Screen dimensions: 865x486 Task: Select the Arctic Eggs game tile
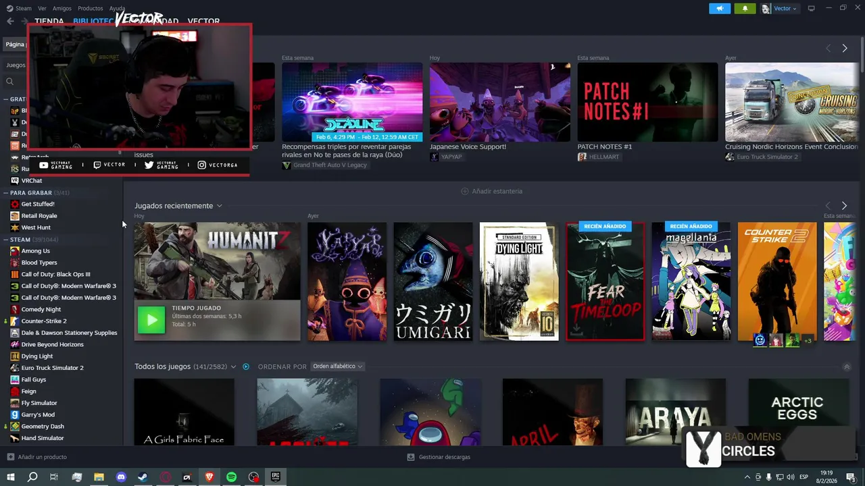click(798, 412)
